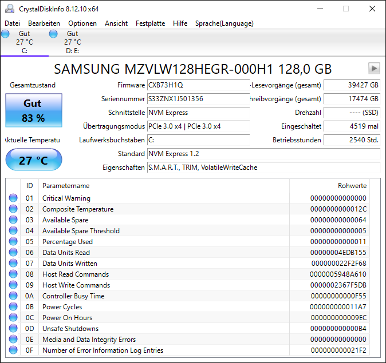386x363 pixels.
Task: Switch to the D: E: disk tab
Action: (72, 42)
